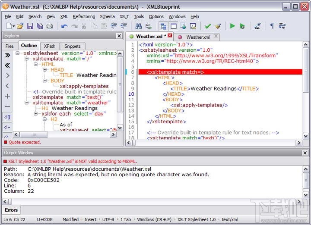Click the highlighted line 6 in editor

[x=220, y=72]
